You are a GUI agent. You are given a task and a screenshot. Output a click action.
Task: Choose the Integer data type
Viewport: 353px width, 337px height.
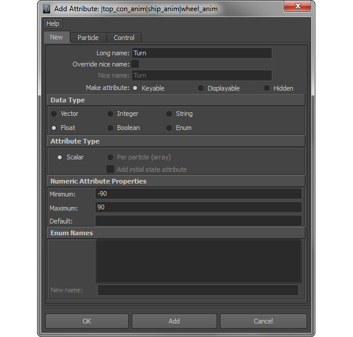click(110, 114)
